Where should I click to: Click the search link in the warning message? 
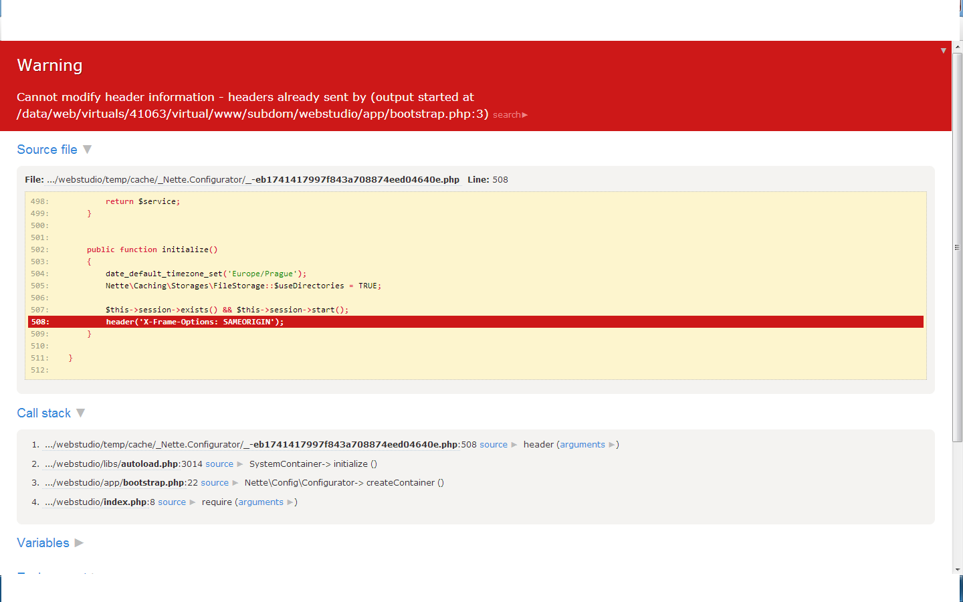(x=510, y=115)
